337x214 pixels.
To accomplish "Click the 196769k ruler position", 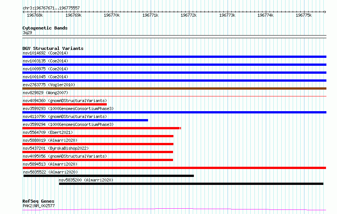I will [73, 15].
